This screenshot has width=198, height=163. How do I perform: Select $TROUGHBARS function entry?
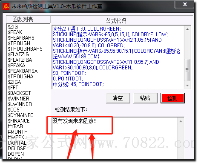point(25,49)
